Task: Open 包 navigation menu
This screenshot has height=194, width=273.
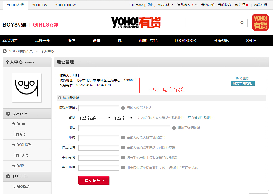Action: [119, 41]
